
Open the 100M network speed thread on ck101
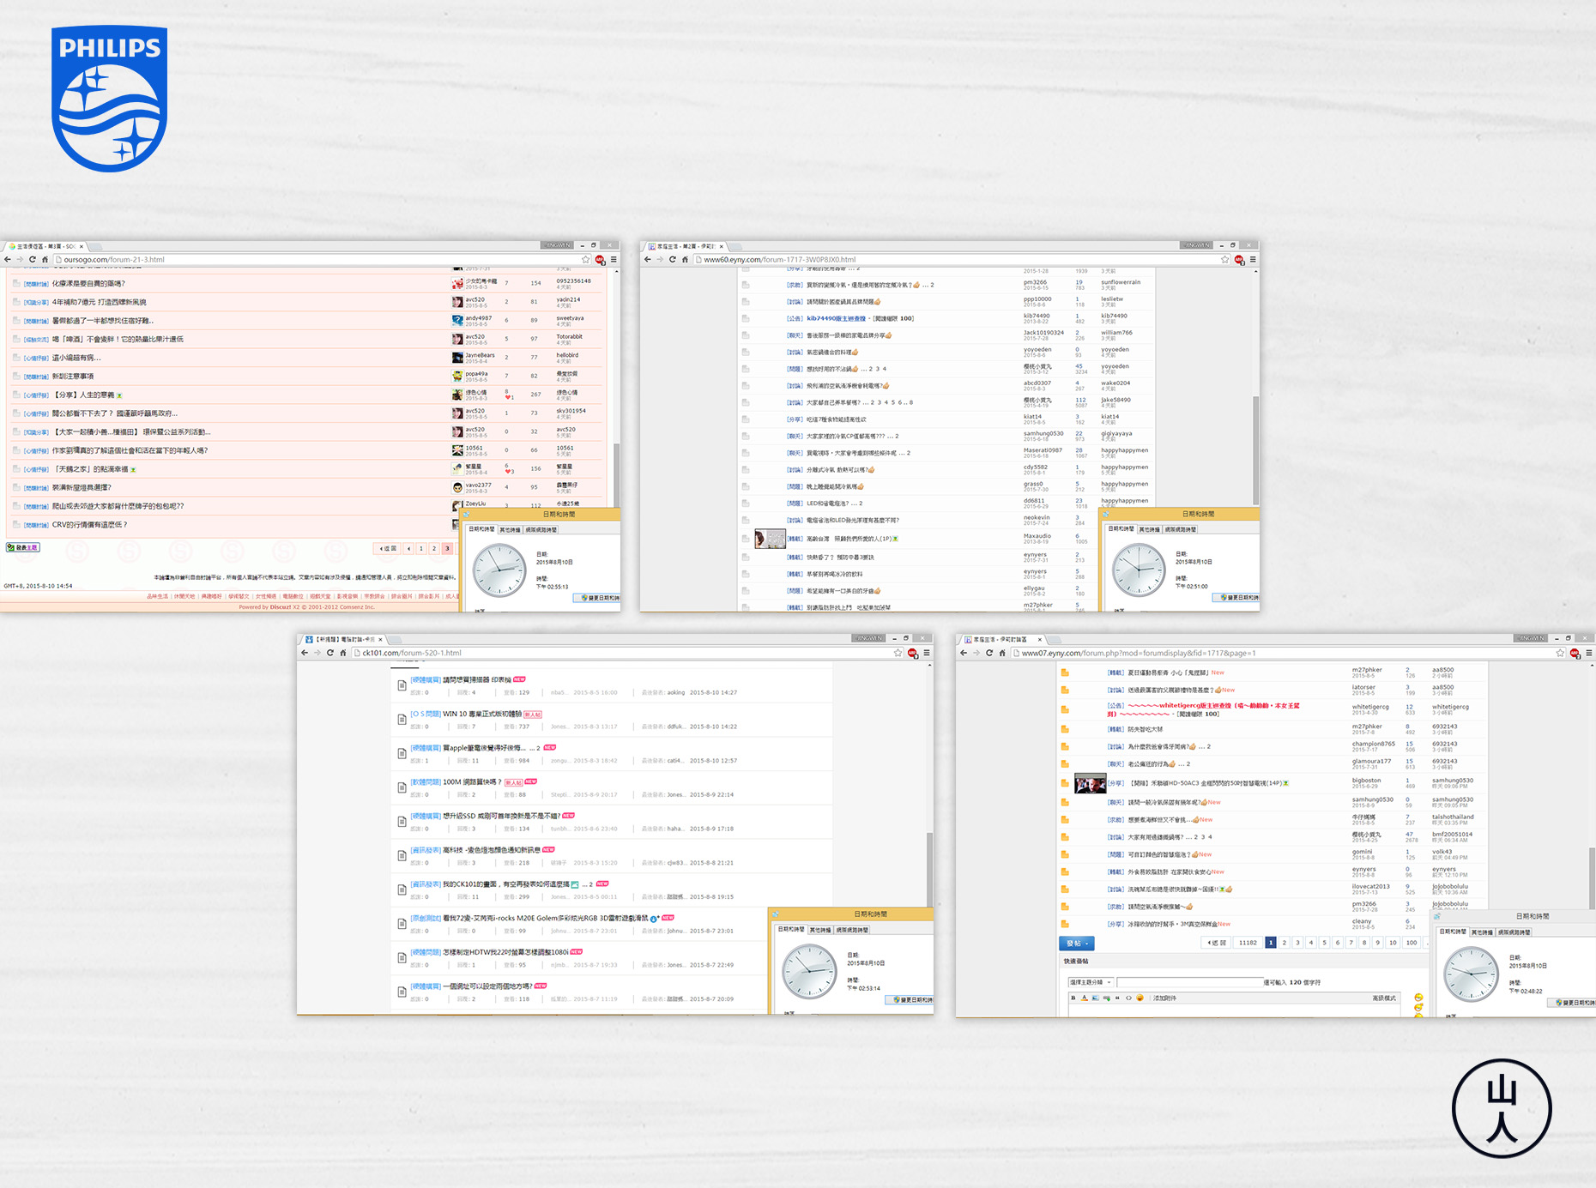click(472, 781)
